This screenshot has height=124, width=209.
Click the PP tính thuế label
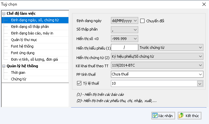86,74
